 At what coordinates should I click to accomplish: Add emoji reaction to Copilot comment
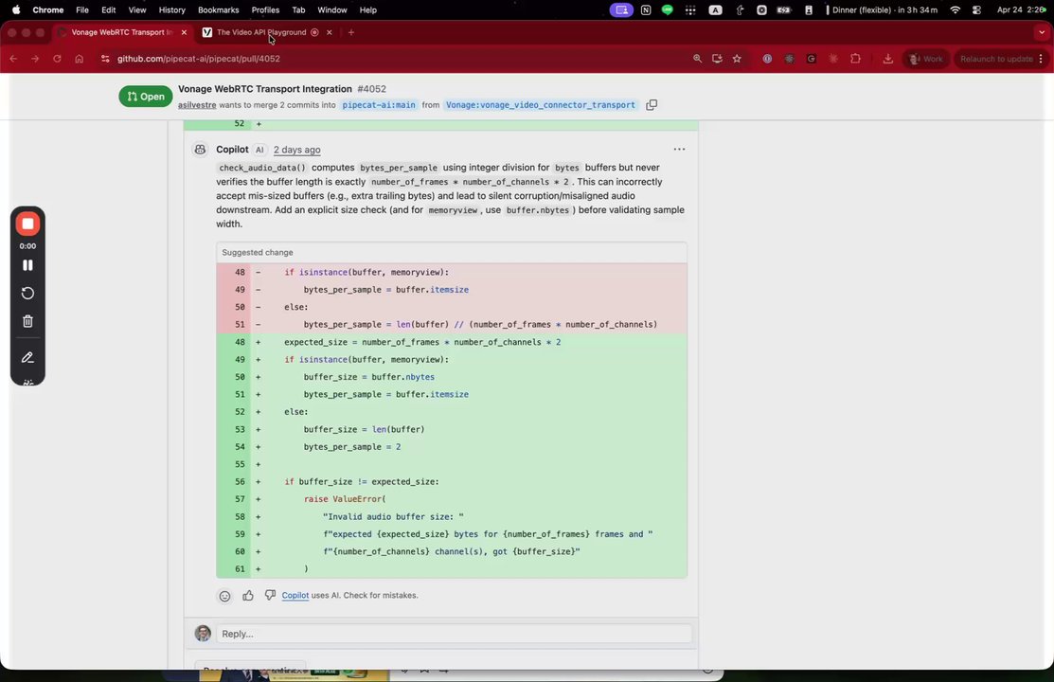pyautogui.click(x=224, y=596)
